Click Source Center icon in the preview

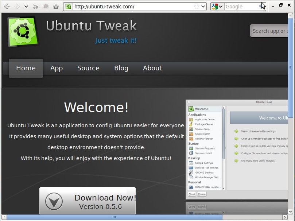(191, 129)
